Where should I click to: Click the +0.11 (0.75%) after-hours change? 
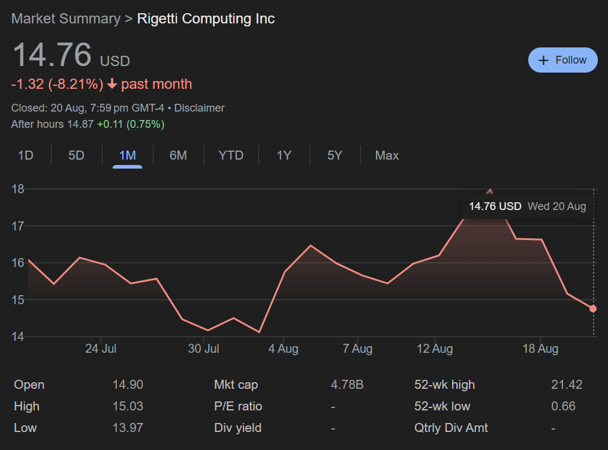coord(131,124)
